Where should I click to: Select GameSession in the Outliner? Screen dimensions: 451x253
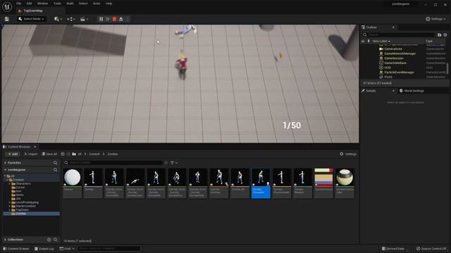click(394, 58)
